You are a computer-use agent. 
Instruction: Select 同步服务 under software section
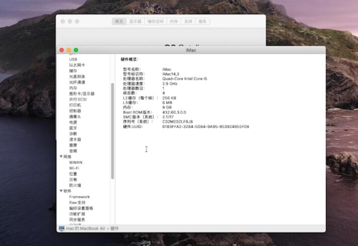pyautogui.click(x=77, y=219)
